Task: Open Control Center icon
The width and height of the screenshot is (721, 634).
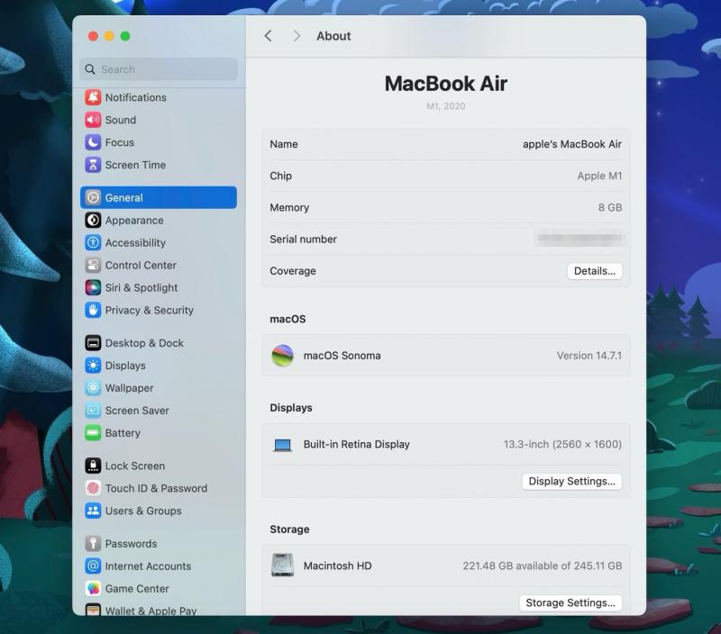Action: coord(93,265)
